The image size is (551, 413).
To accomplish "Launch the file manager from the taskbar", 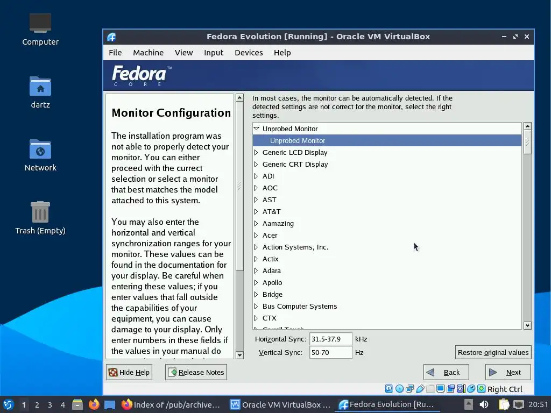I will point(77,404).
